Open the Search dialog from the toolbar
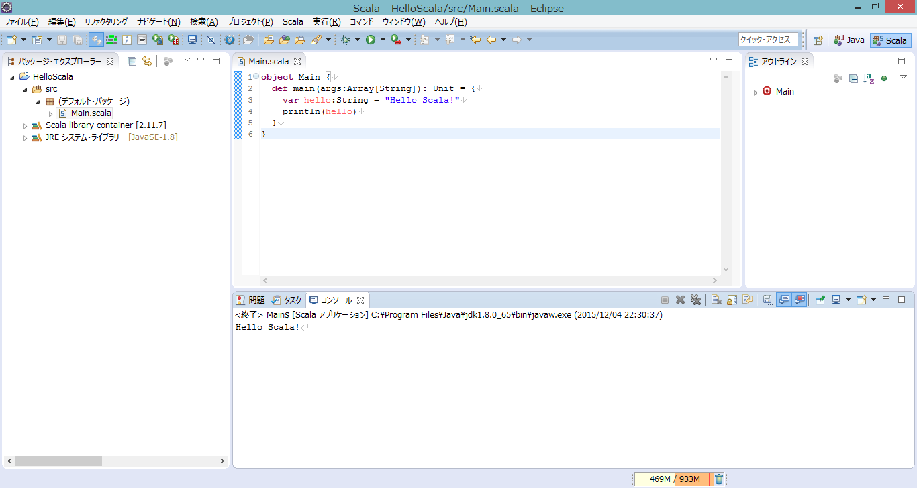The width and height of the screenshot is (917, 488). tap(230, 40)
